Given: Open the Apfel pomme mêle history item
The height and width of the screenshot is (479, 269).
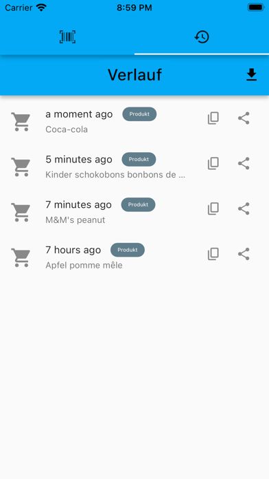Looking at the screenshot, I should [134, 257].
